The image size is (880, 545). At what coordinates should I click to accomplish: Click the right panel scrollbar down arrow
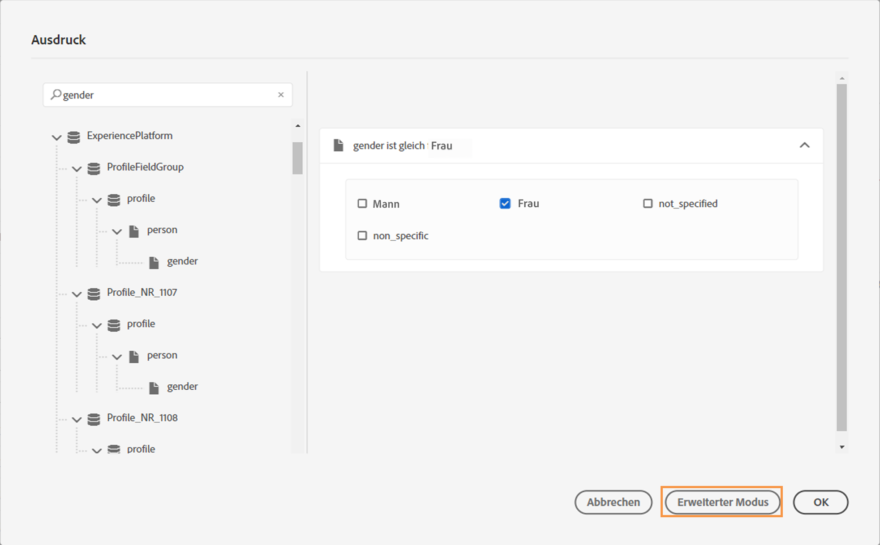(x=842, y=447)
